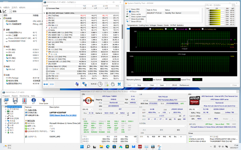Click the clock reset icon in HWiNFO sensor toolbar

pos(100,84)
